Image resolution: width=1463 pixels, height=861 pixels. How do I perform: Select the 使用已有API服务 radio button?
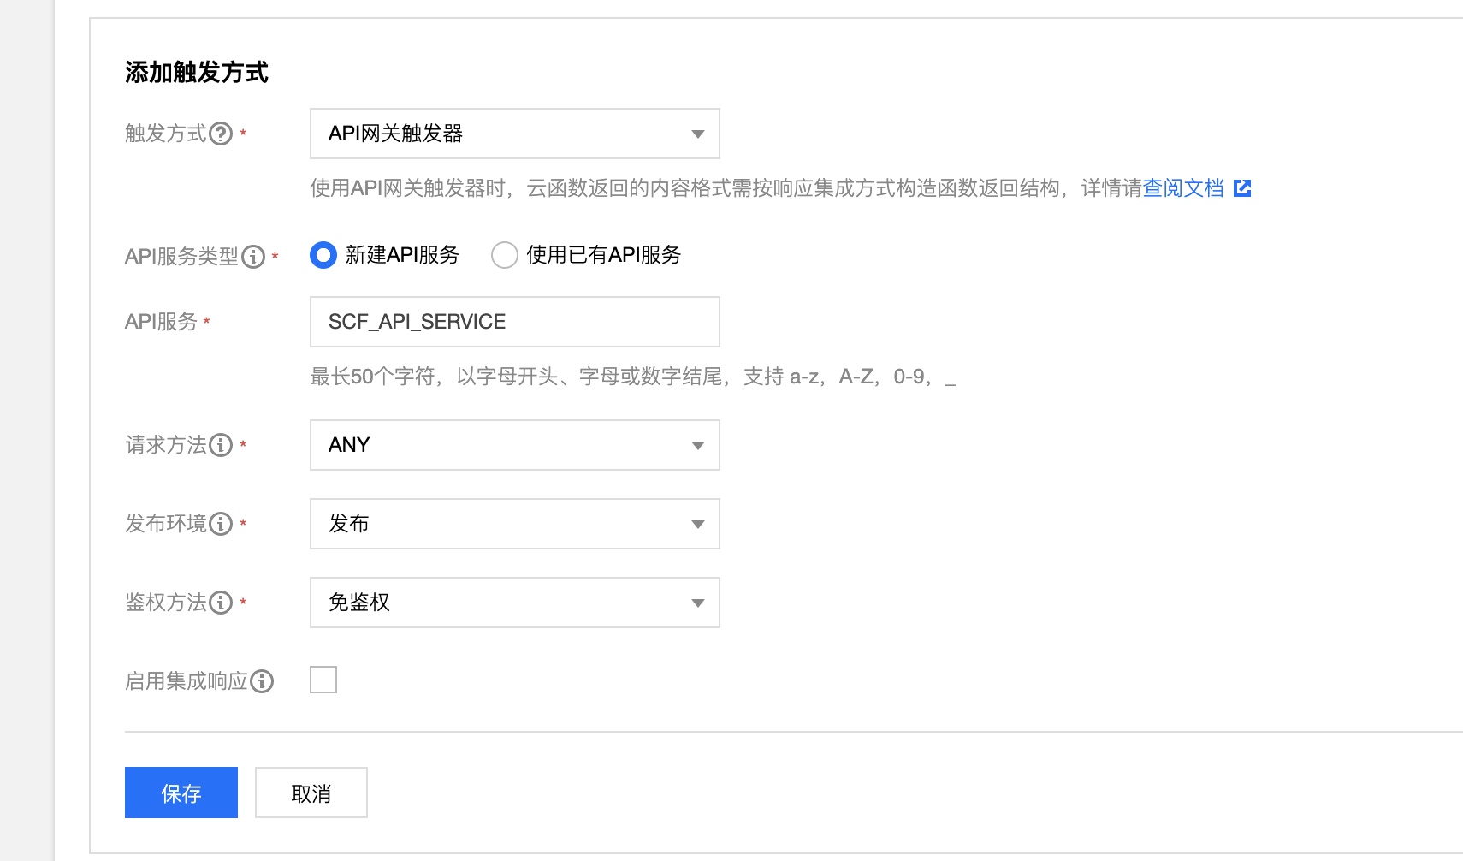click(505, 255)
